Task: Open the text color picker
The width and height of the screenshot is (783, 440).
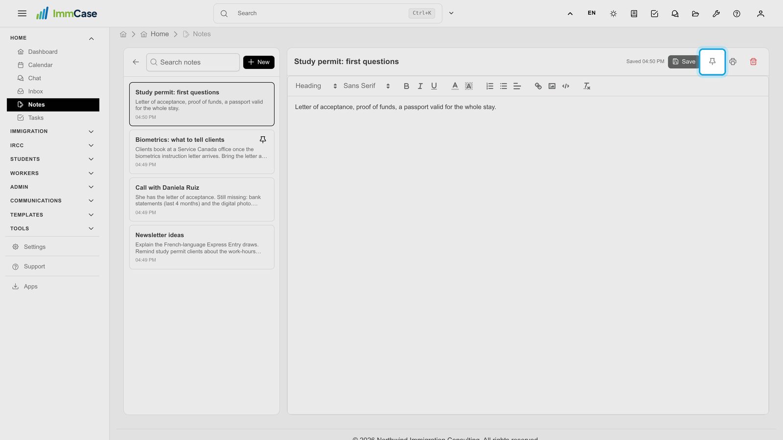Action: click(455, 86)
